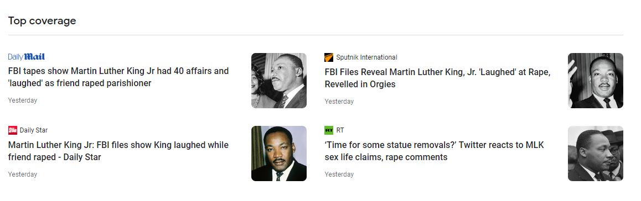Image resolution: width=641 pixels, height=201 pixels.
Task: Open RT 'Time for some statue removals?' headline
Action: tap(434, 151)
